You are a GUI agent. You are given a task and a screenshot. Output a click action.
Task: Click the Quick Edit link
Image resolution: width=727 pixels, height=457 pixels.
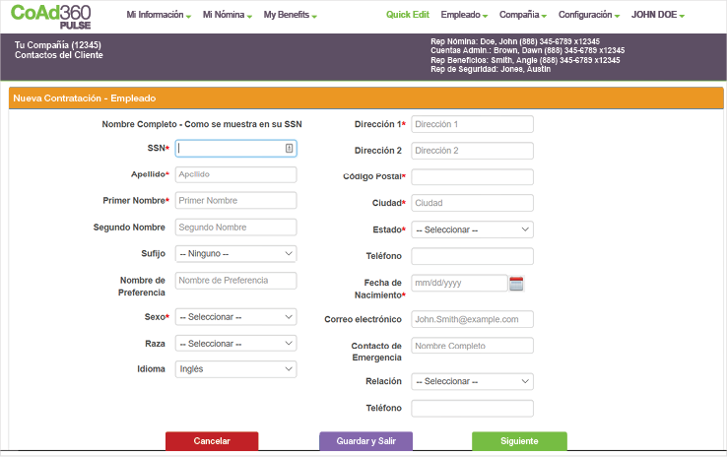[408, 15]
